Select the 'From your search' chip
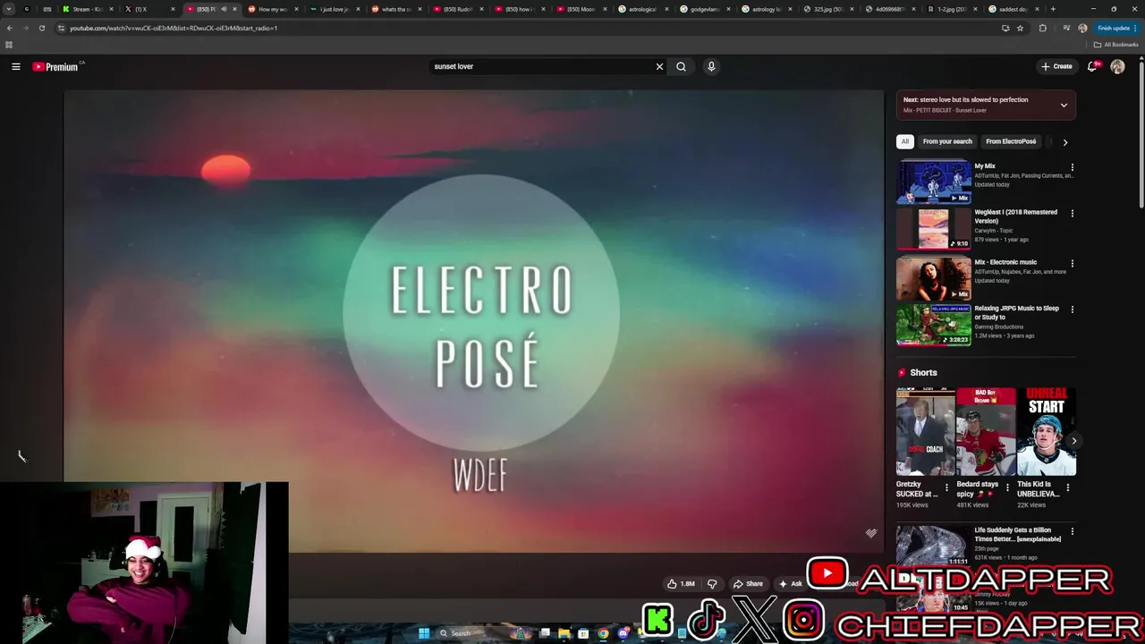Screen dimensions: 1145x644 [x=947, y=141]
